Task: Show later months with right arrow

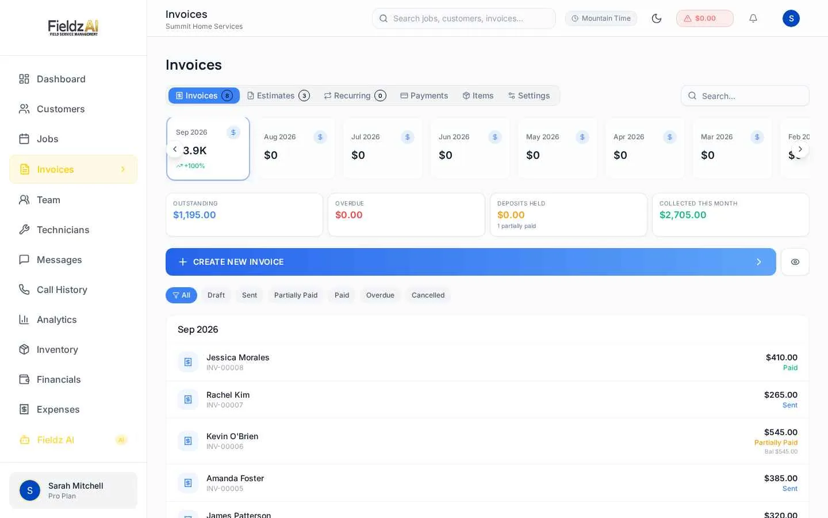Action: 800,149
